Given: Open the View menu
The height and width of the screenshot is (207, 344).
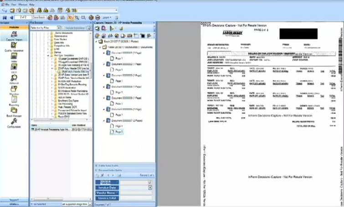Looking at the screenshot, I should point(14,5).
